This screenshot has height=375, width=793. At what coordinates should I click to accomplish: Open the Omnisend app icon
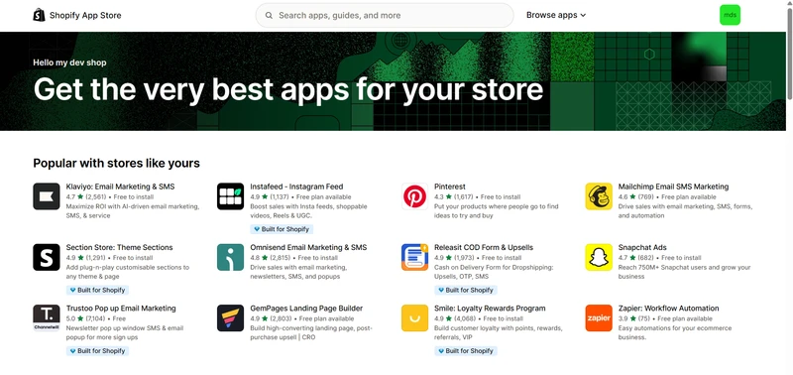click(231, 257)
